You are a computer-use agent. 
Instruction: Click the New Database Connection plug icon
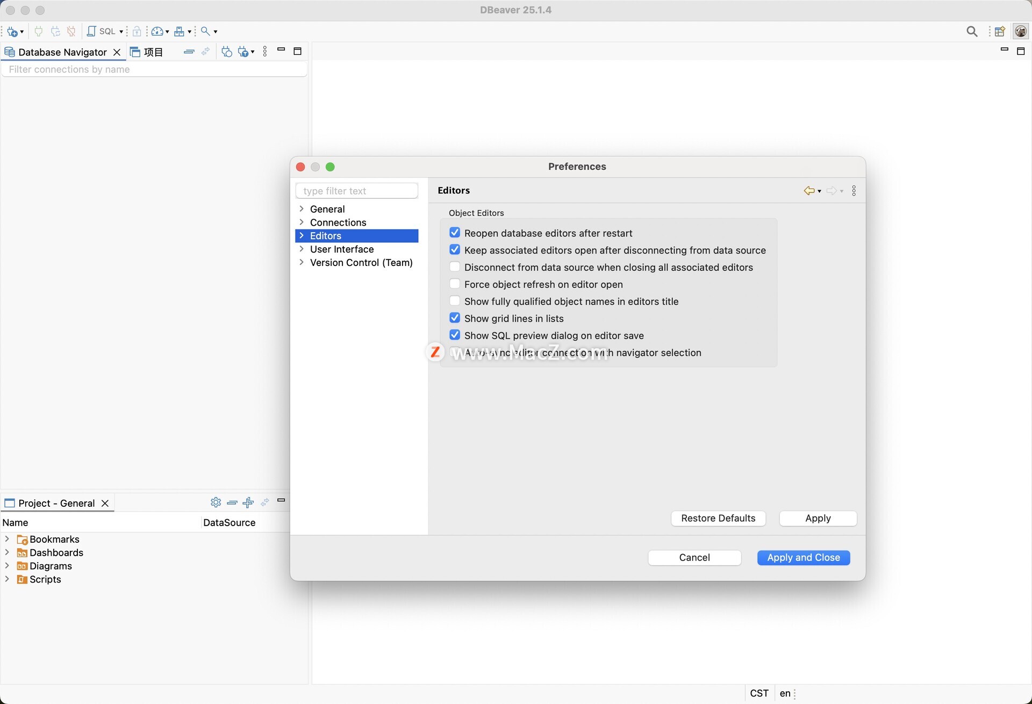12,31
